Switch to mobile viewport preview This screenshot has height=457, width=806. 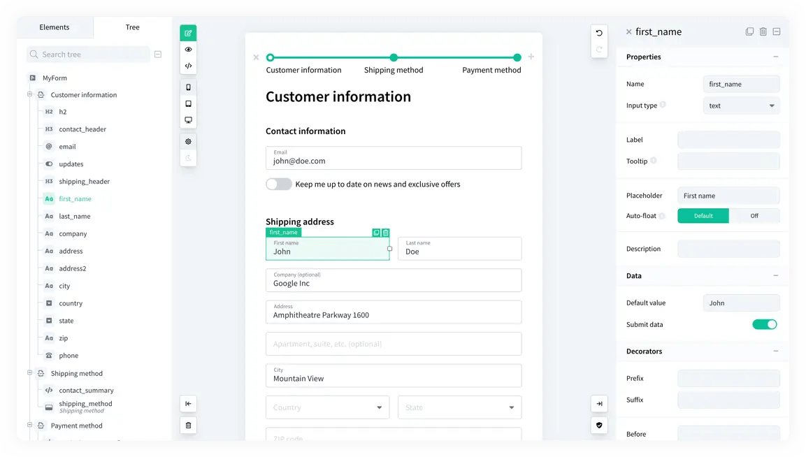(x=188, y=87)
